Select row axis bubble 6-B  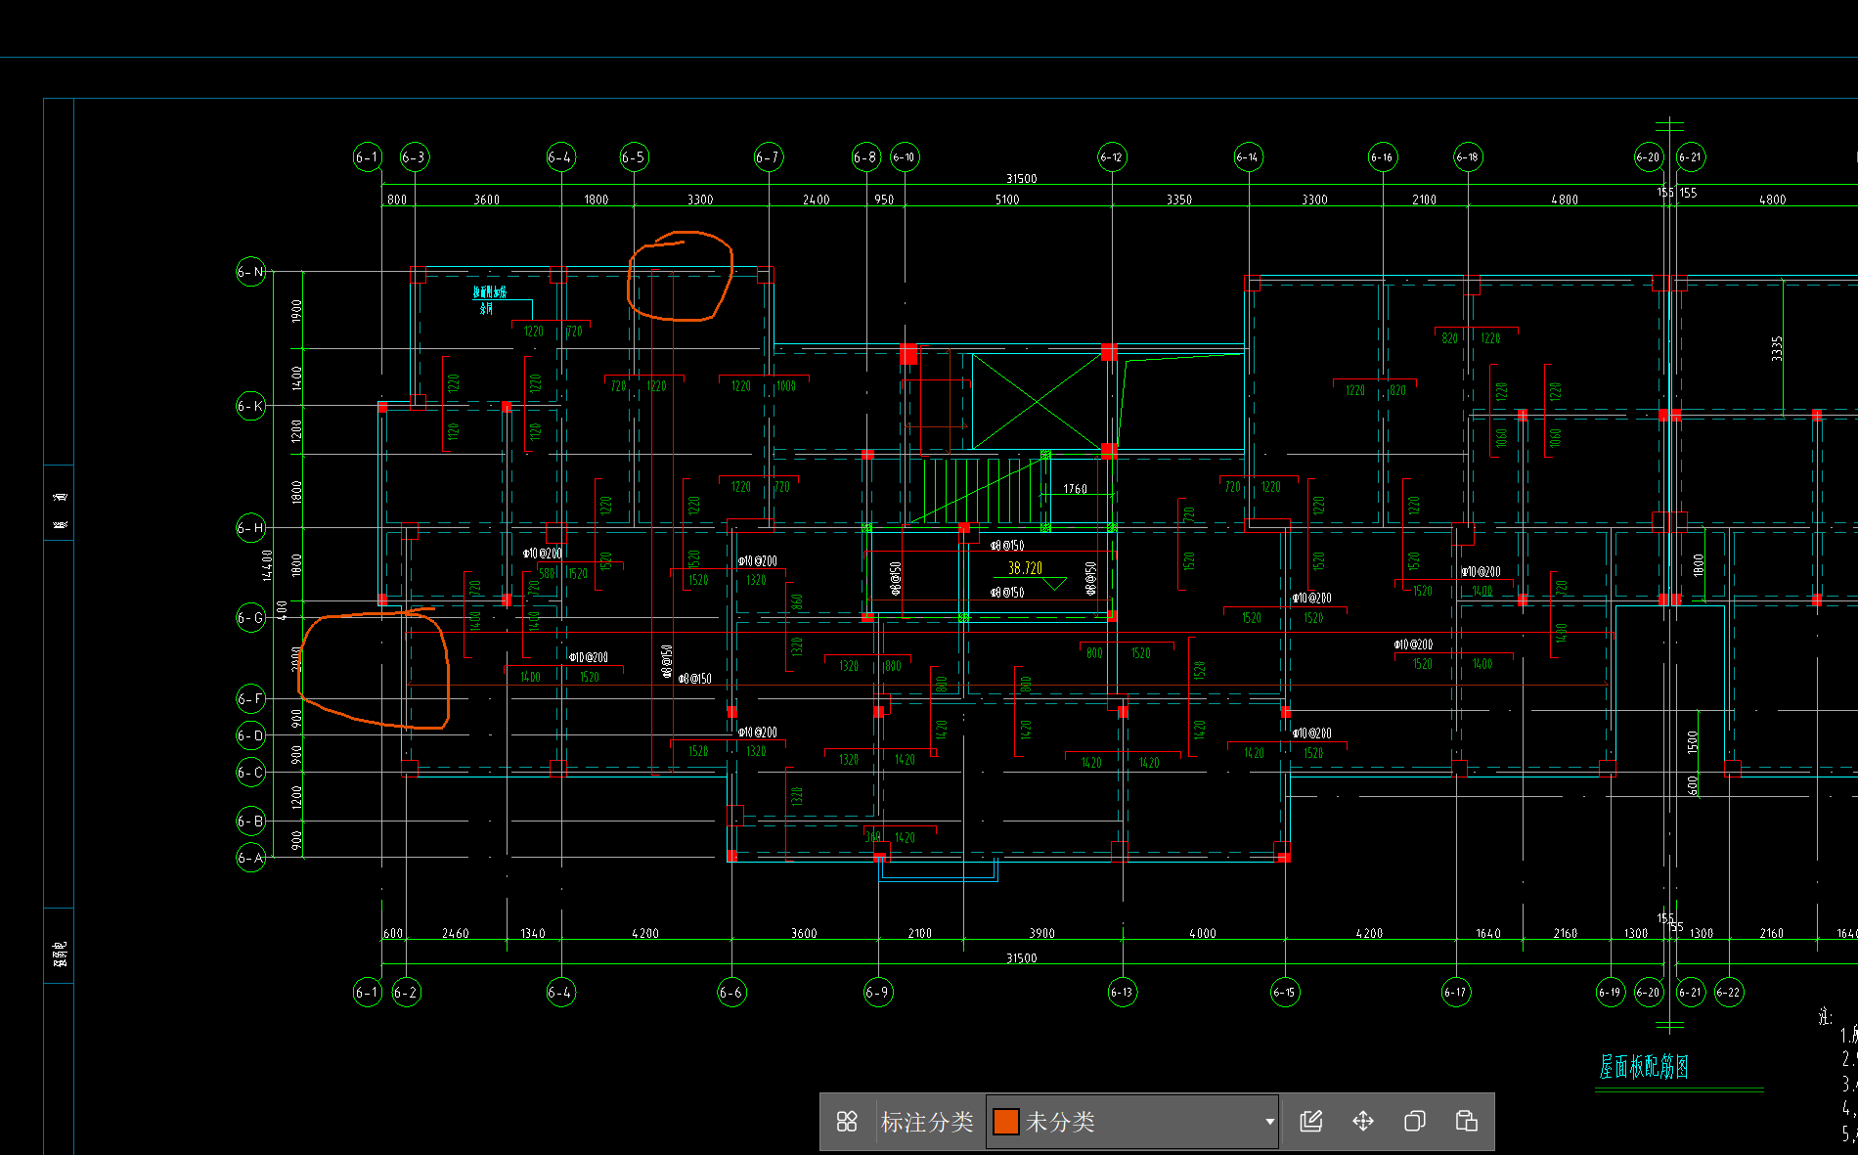[x=251, y=822]
